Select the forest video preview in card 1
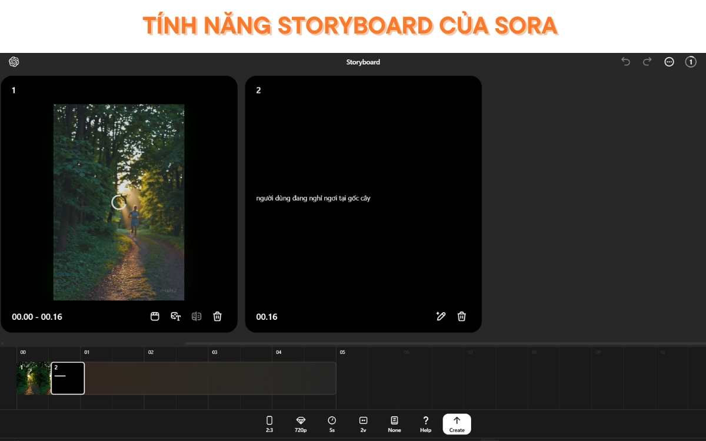706x441 pixels. pos(119,202)
